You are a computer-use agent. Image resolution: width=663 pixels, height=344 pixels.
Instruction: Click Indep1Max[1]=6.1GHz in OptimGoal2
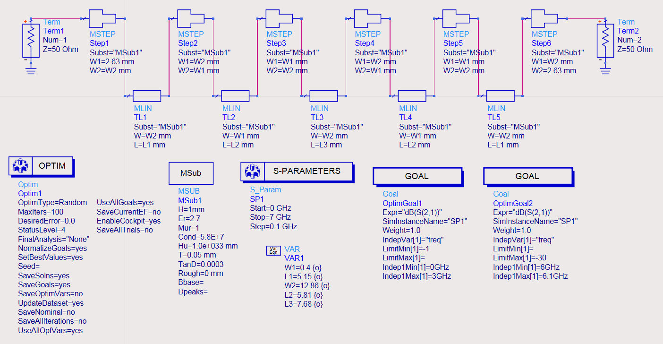[530, 276]
